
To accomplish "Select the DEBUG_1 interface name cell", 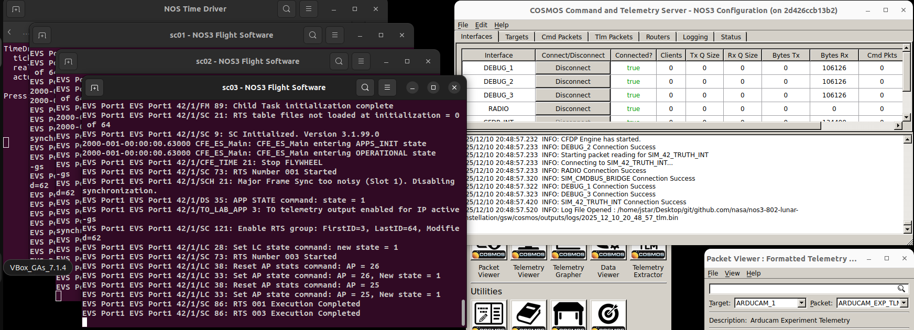I will [x=498, y=68].
